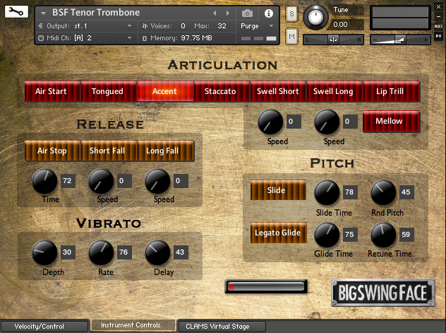Screen dimensions: 446x333
Task: Select the Accent articulation
Action: point(166,91)
